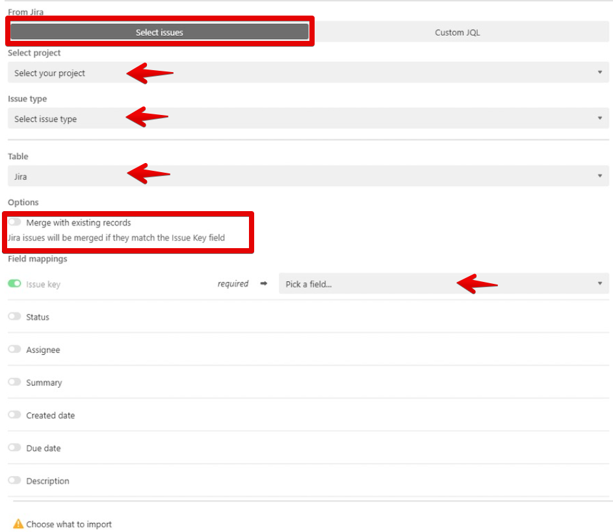Click the arrow icon next to 'required'

click(263, 284)
